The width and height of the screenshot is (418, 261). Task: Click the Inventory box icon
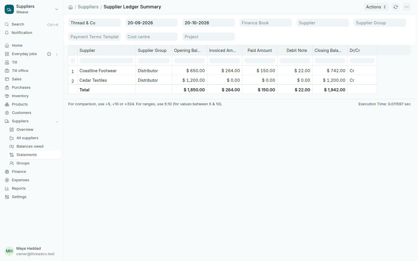pos(7,96)
